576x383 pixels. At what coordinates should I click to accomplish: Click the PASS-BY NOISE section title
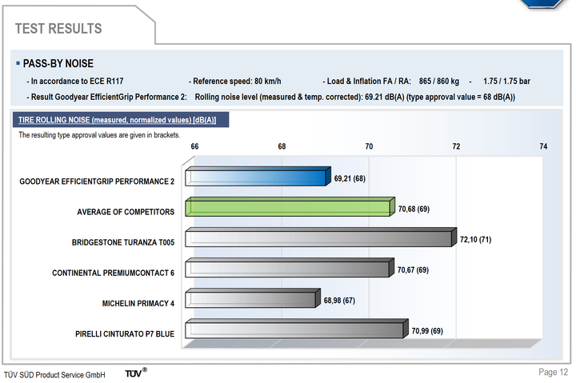coord(58,63)
